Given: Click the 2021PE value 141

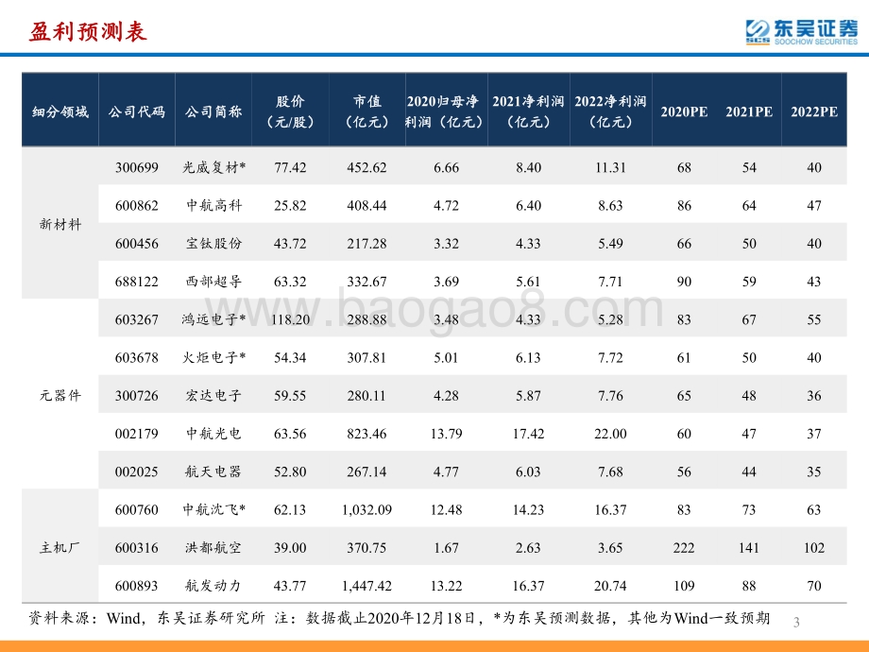Looking at the screenshot, I should [749, 548].
